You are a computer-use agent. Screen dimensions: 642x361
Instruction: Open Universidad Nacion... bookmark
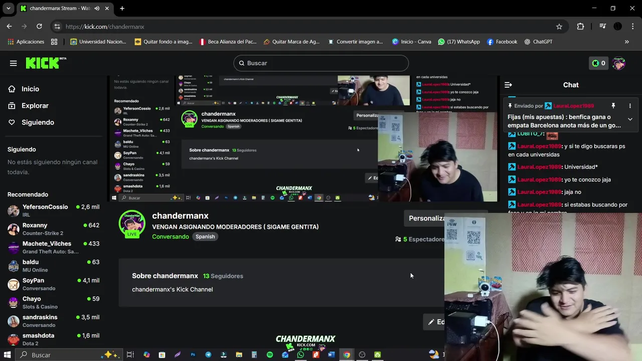98,42
